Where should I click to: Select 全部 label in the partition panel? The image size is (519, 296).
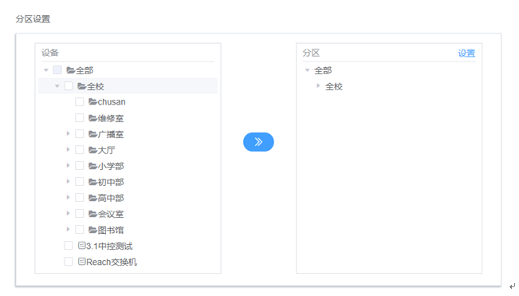coord(323,70)
